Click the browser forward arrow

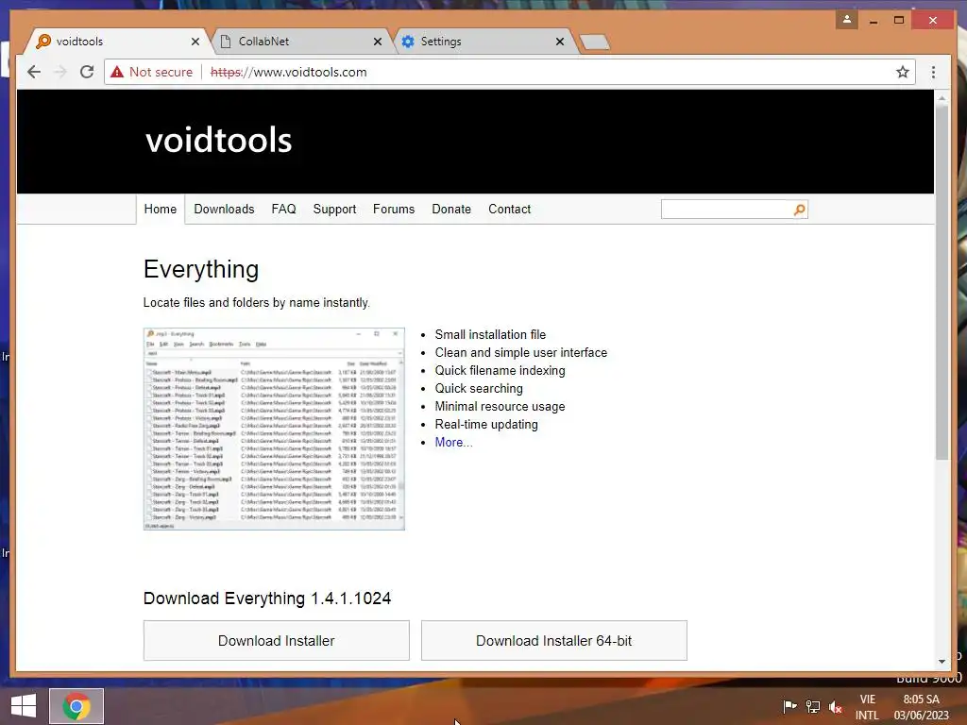pyautogui.click(x=60, y=72)
